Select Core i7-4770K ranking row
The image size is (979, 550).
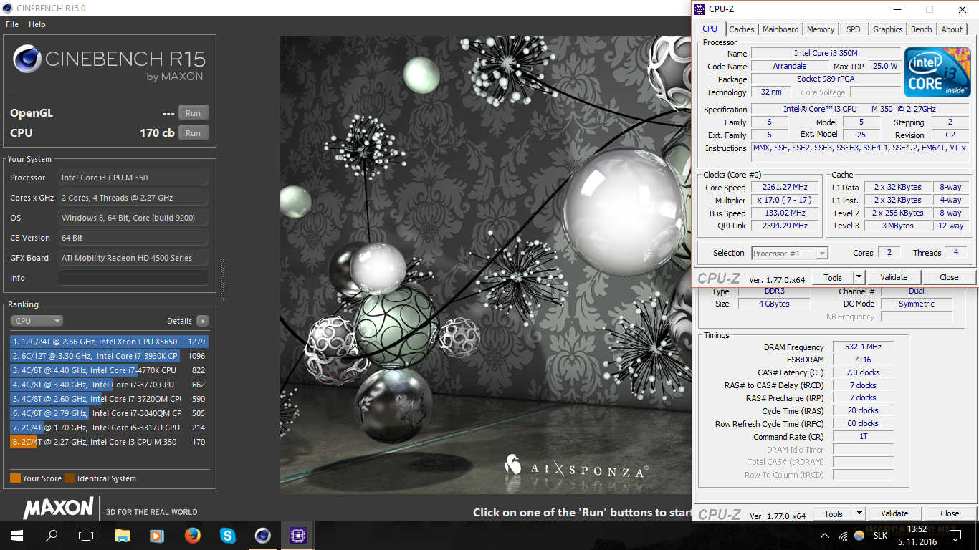pos(109,370)
